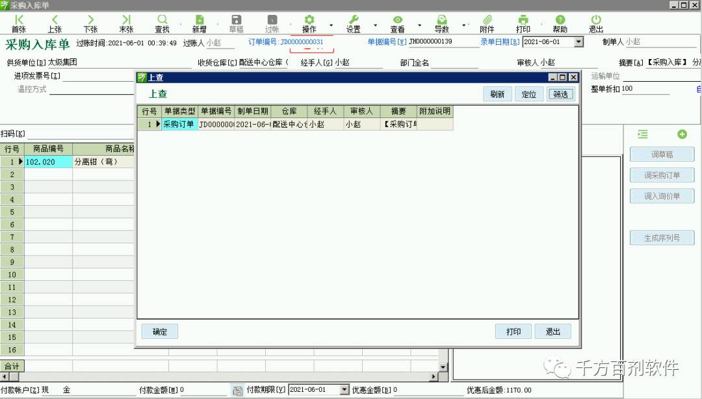
Task: Jump to last record (末张)
Action: [x=126, y=24]
